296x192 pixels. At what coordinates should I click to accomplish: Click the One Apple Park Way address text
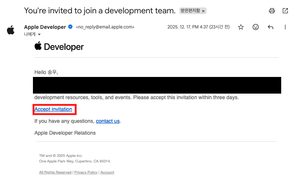pyautogui.click(x=75, y=161)
